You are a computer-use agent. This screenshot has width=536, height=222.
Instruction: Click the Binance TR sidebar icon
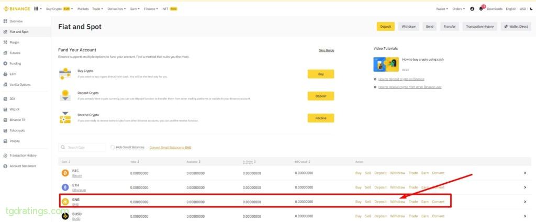tap(5, 120)
